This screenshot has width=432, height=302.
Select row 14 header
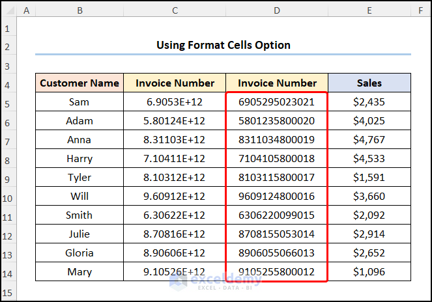[x=8, y=272]
